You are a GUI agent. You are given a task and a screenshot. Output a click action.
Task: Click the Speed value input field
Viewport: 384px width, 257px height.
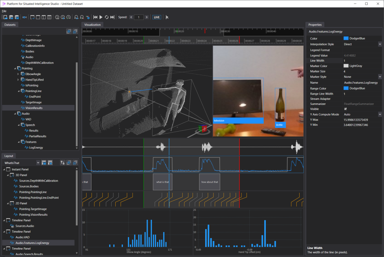(139, 17)
